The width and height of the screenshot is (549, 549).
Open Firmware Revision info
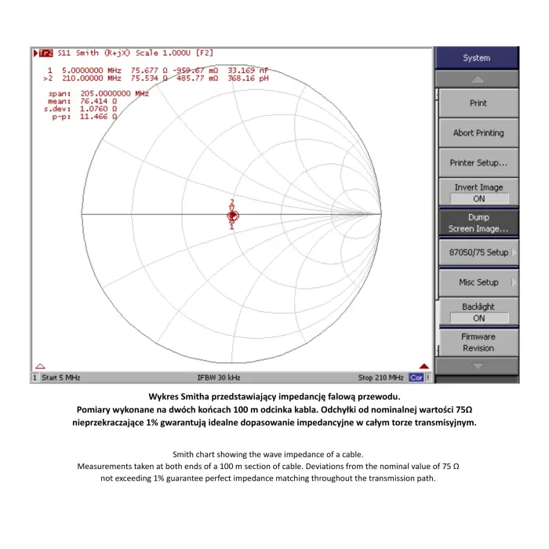coord(478,342)
